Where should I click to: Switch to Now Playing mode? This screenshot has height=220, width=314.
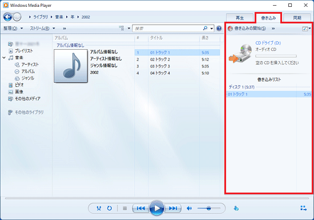[x=303, y=208]
